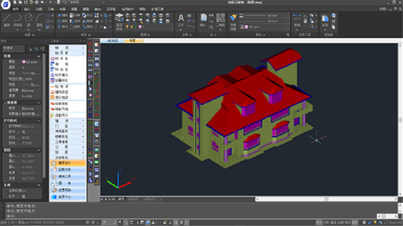
Task: Click the orange highlighted 建筑设计 palette button
Action: [x=68, y=163]
